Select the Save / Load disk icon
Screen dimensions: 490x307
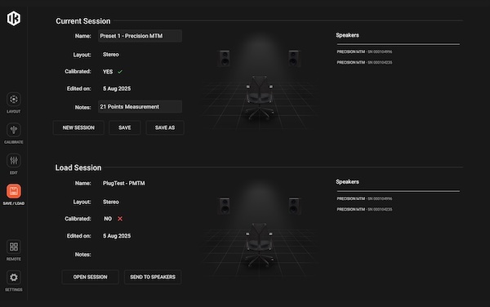[14, 191]
